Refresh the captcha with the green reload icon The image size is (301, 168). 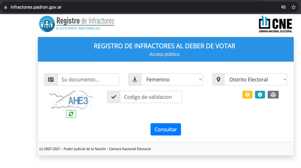pyautogui.click(x=71, y=114)
